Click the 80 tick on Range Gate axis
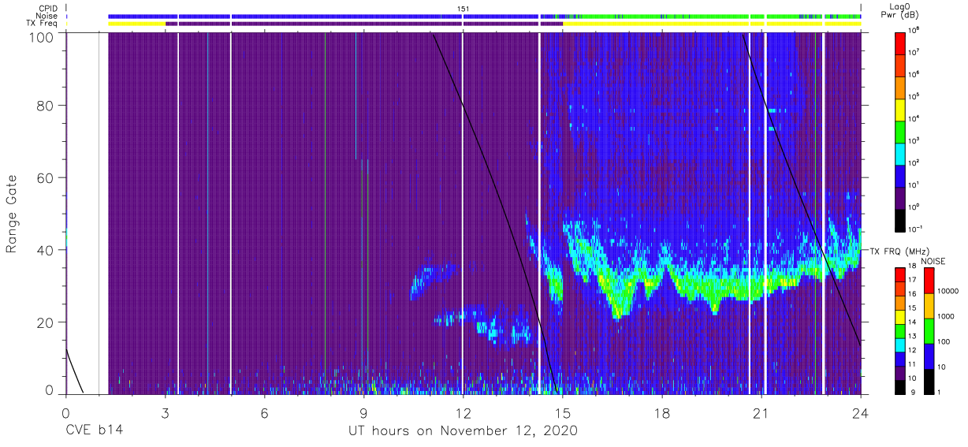The height and width of the screenshot is (447, 968). pyautogui.click(x=46, y=106)
